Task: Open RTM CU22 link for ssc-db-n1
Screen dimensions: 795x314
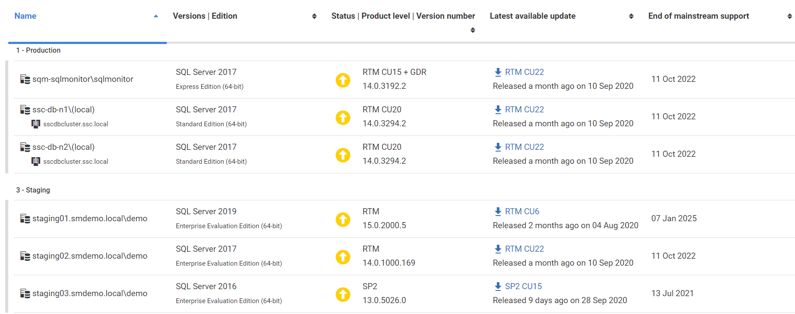Action: click(524, 110)
